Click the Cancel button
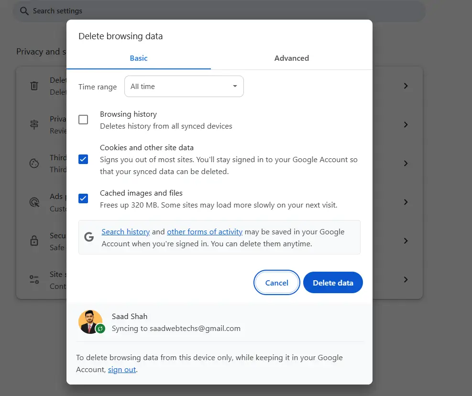Viewport: 472px width, 396px height. click(276, 283)
